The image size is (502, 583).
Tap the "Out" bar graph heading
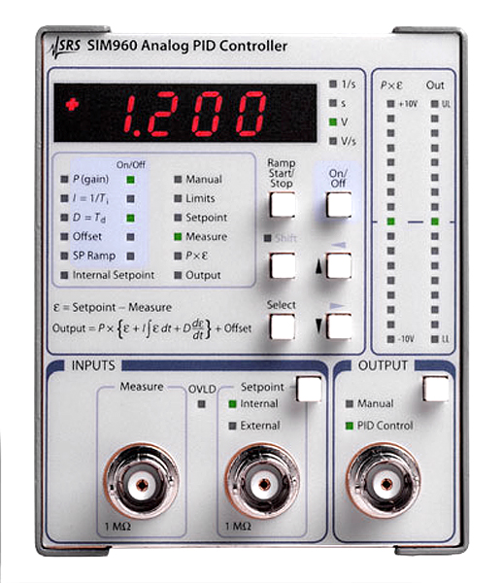435,86
